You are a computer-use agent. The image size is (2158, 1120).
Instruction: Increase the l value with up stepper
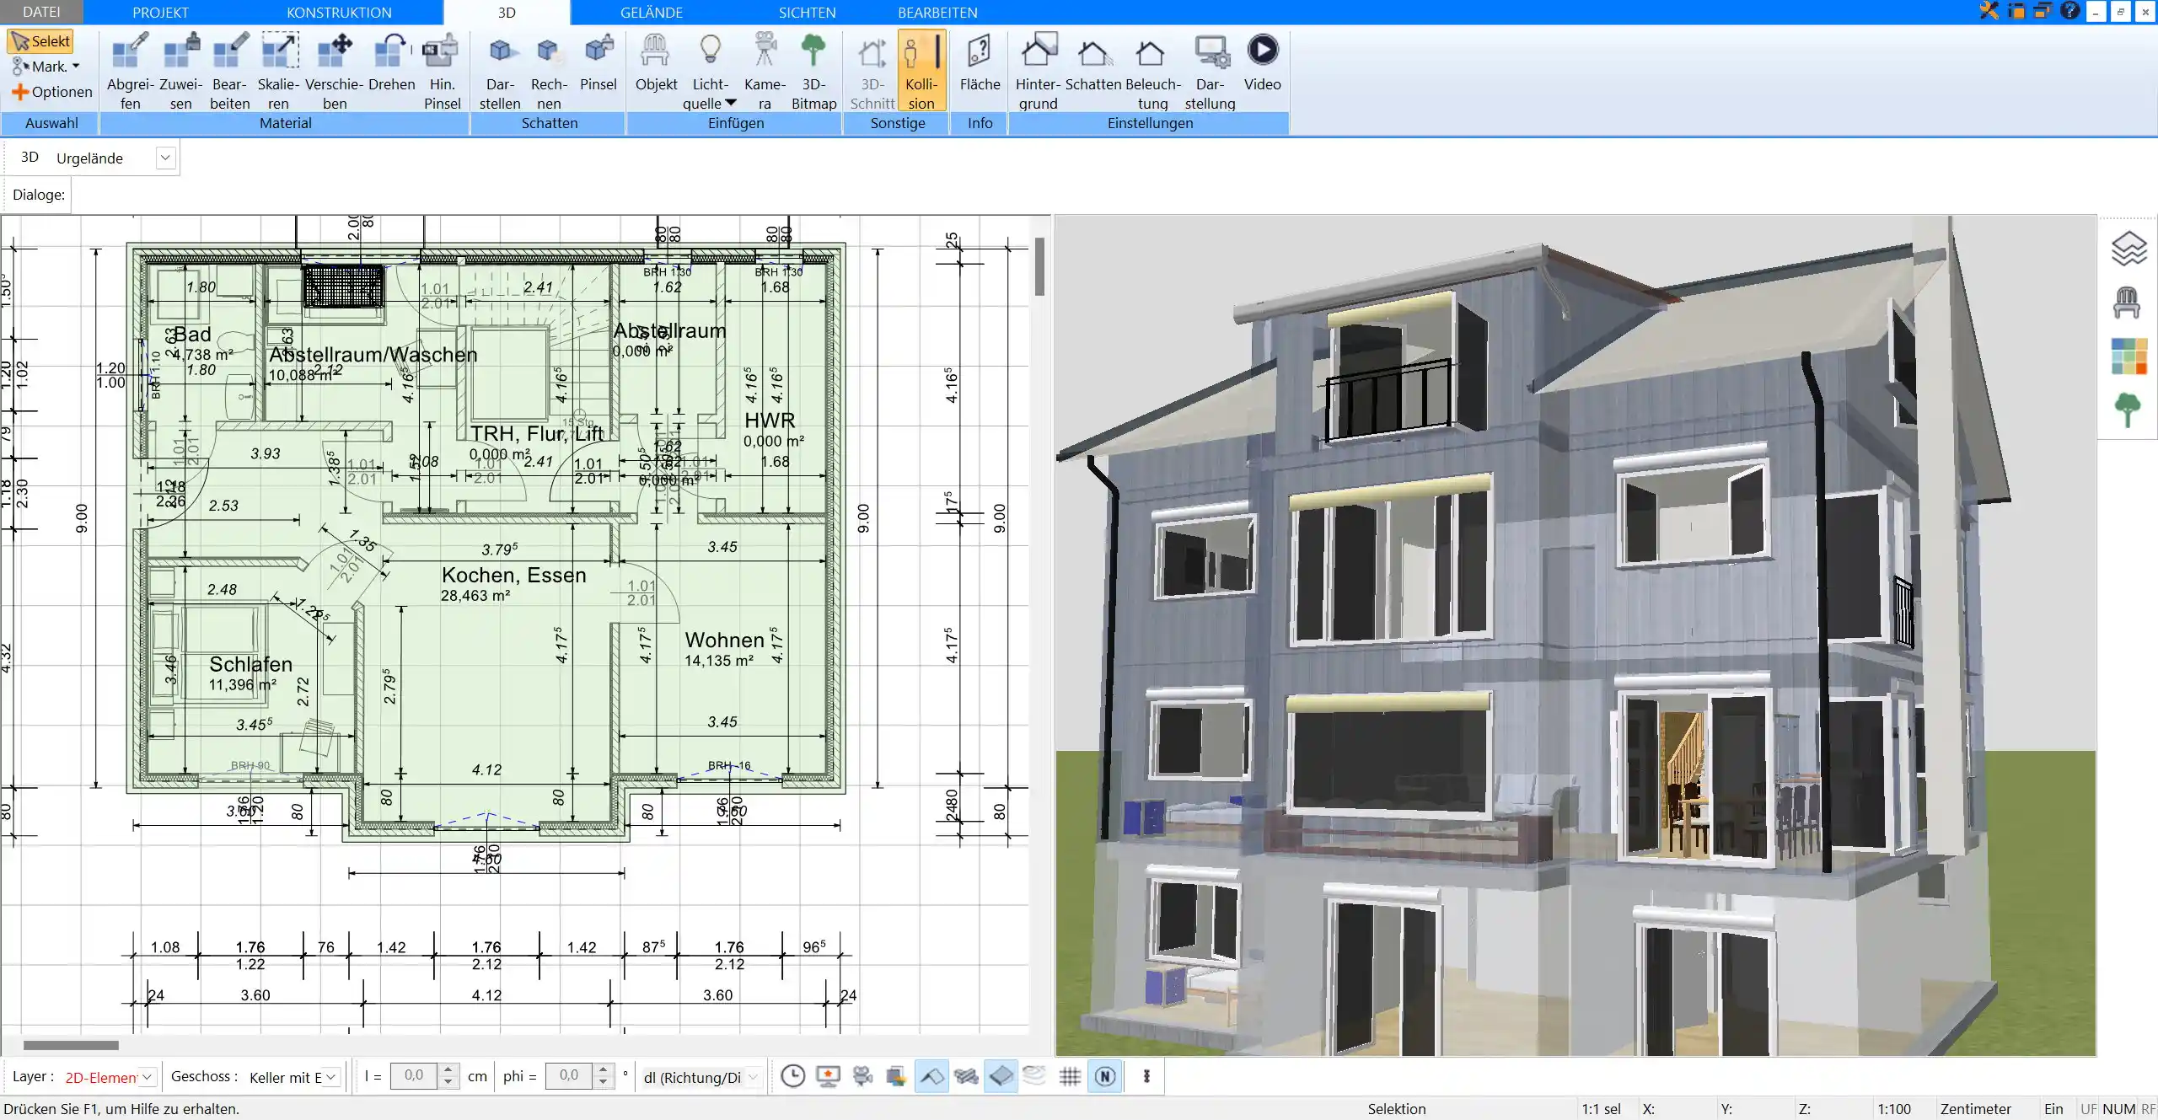[x=448, y=1070]
